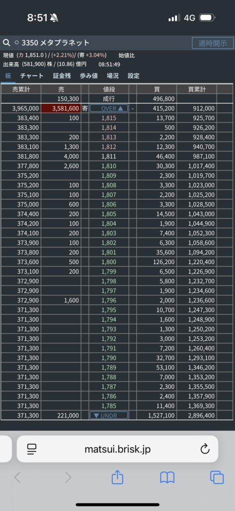The width and height of the screenshot is (235, 511).
Task: Open the Safari share sheet icon
Action: pyautogui.click(x=117, y=478)
